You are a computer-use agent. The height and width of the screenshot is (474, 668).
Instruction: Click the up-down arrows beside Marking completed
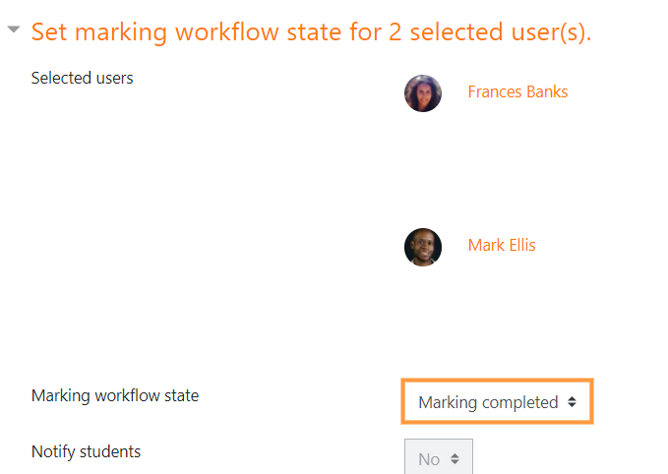[x=572, y=402]
